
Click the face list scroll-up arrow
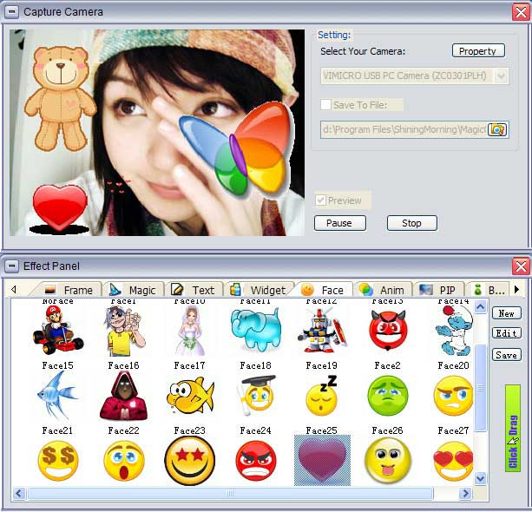(481, 307)
